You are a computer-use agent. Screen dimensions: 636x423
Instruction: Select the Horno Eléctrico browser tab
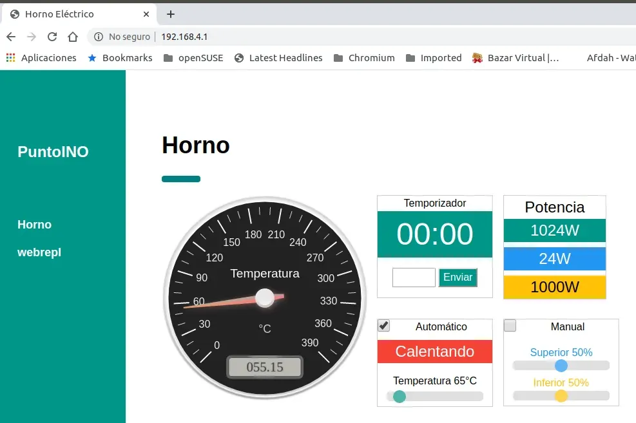[79, 14]
